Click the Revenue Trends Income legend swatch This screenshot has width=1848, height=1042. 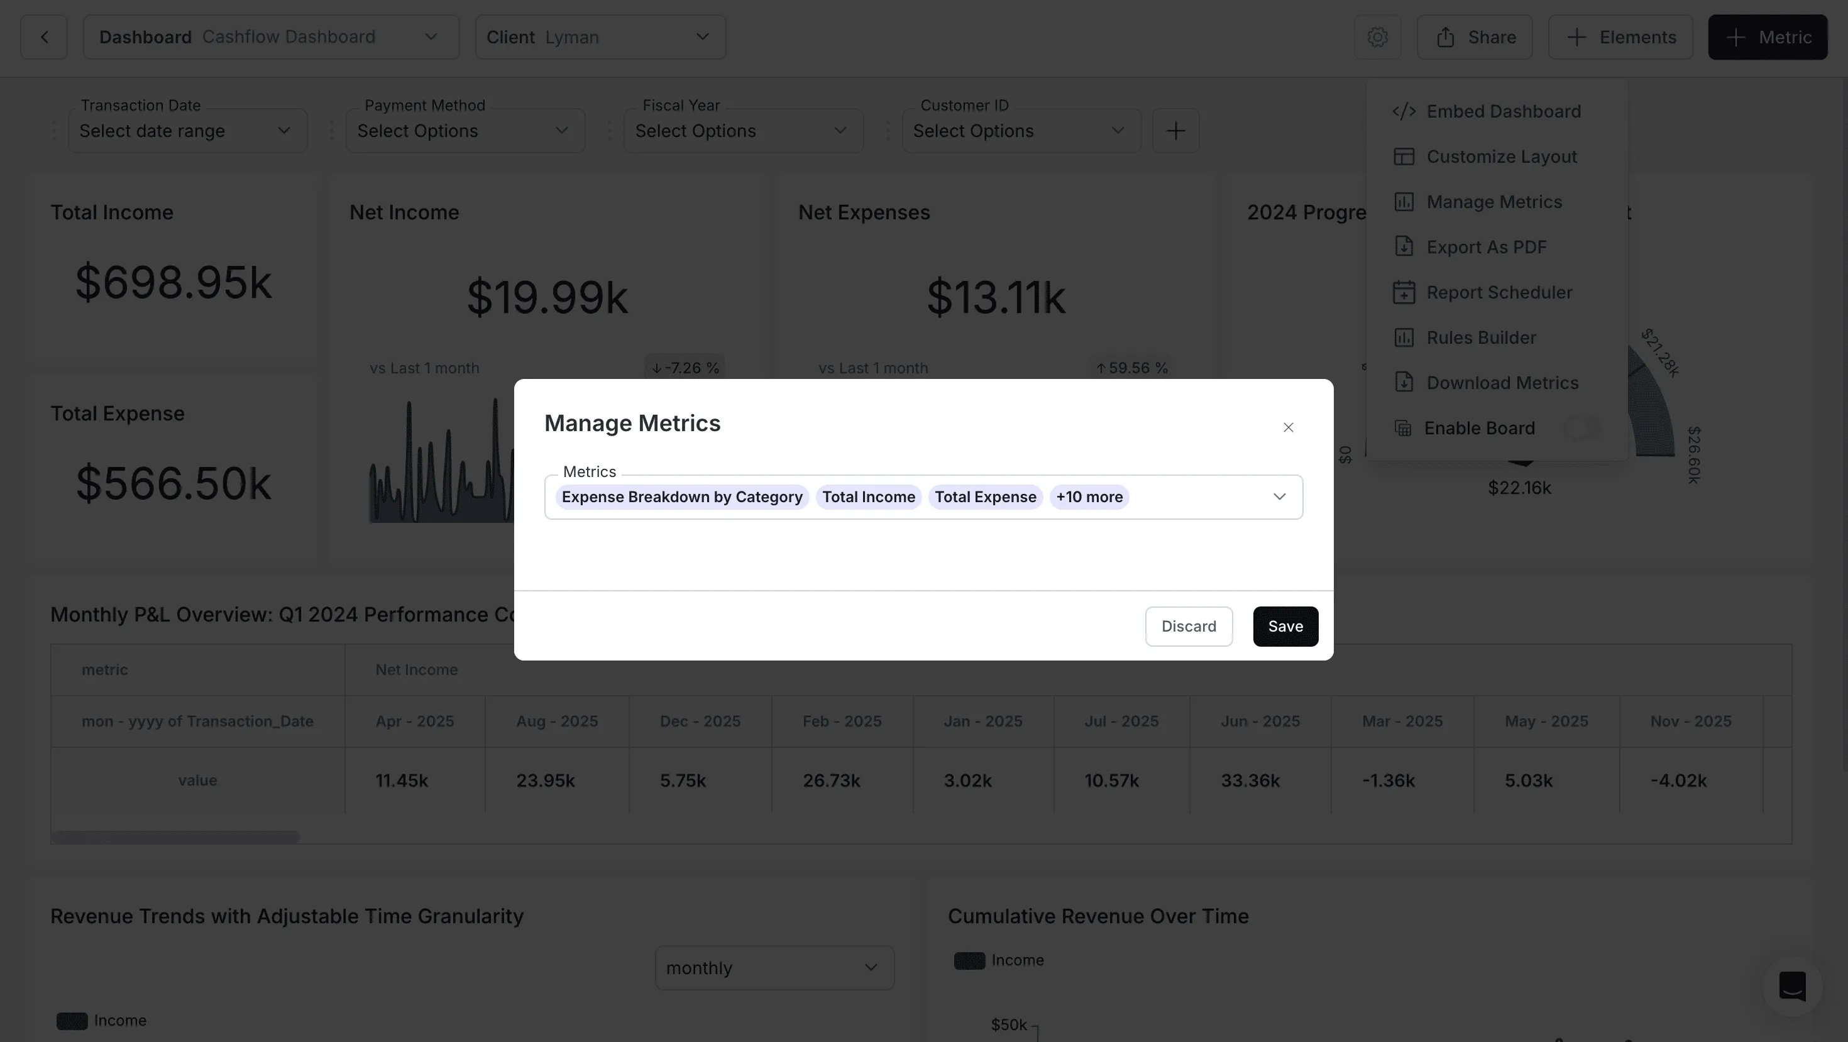[72, 1021]
